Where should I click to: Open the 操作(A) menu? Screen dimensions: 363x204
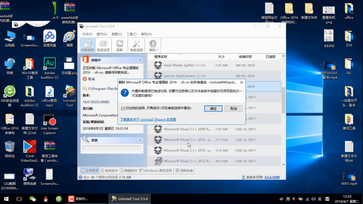click(102, 34)
